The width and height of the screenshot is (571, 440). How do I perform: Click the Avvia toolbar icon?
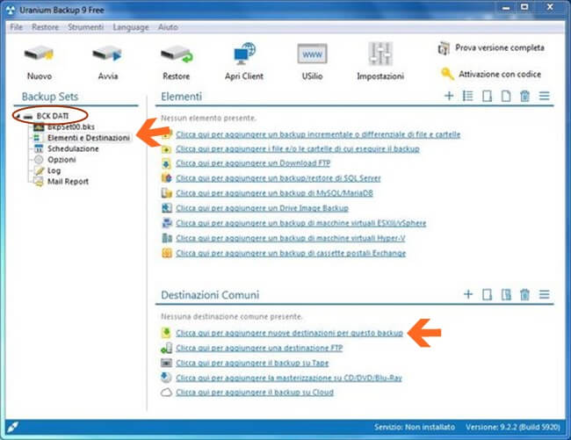click(x=108, y=54)
